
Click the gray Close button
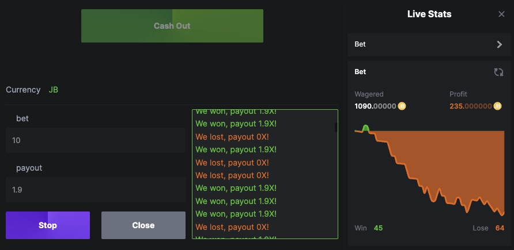(143, 225)
